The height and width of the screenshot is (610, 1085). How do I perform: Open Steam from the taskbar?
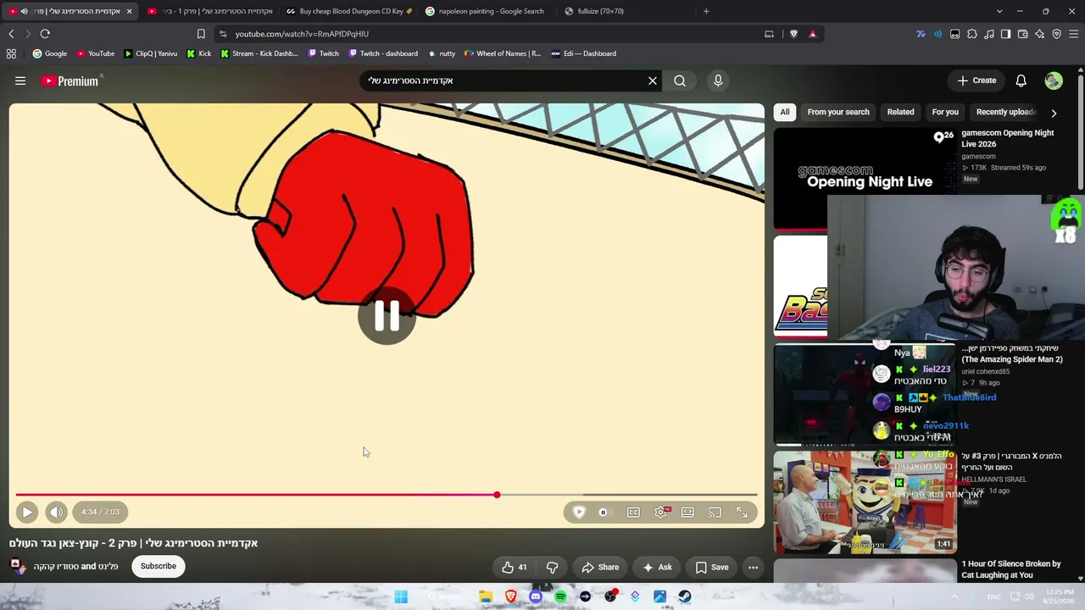[x=685, y=596]
